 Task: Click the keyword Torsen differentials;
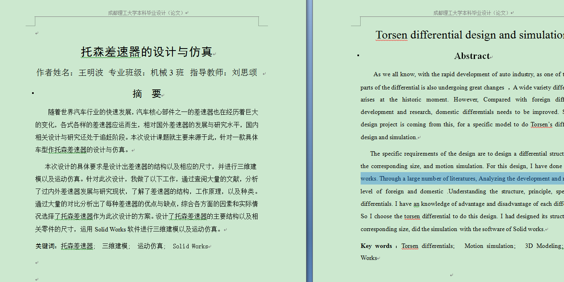pos(428,246)
